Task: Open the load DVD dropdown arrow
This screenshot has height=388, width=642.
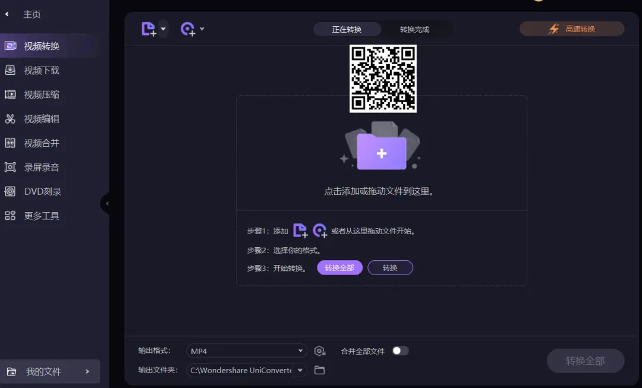Action: tap(202, 29)
